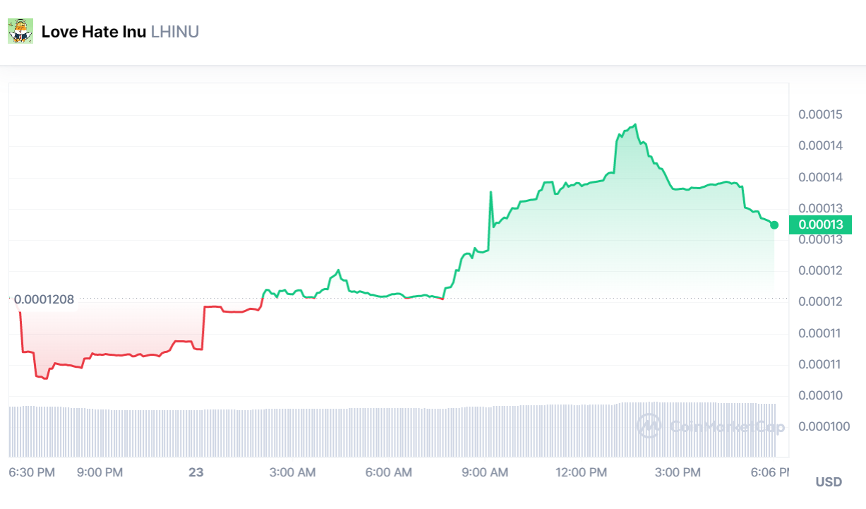Image resolution: width=866 pixels, height=509 pixels.
Task: Click the 0.00015 y-axis label
Action: pos(820,114)
